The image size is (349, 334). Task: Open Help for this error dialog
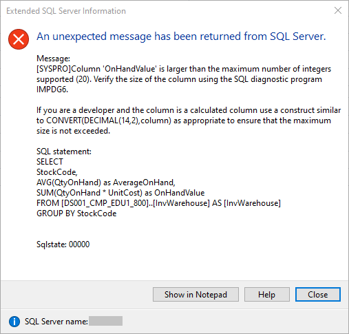pyautogui.click(x=266, y=294)
